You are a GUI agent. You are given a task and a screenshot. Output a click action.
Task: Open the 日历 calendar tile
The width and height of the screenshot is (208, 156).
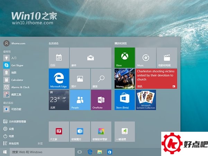[x=59, y=58]
